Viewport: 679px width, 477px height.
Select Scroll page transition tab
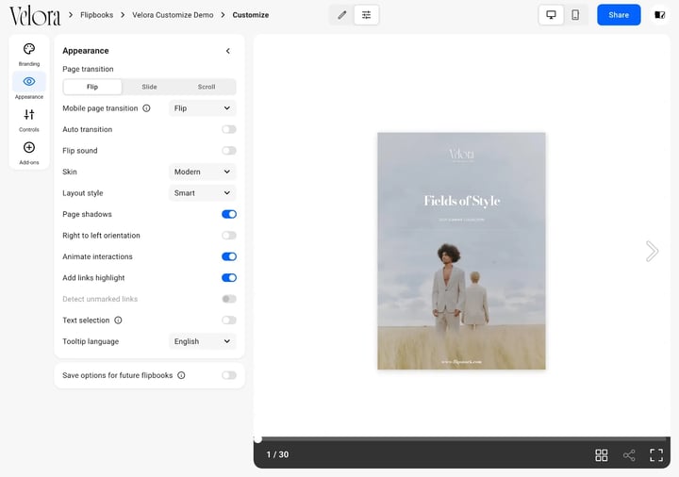click(207, 87)
